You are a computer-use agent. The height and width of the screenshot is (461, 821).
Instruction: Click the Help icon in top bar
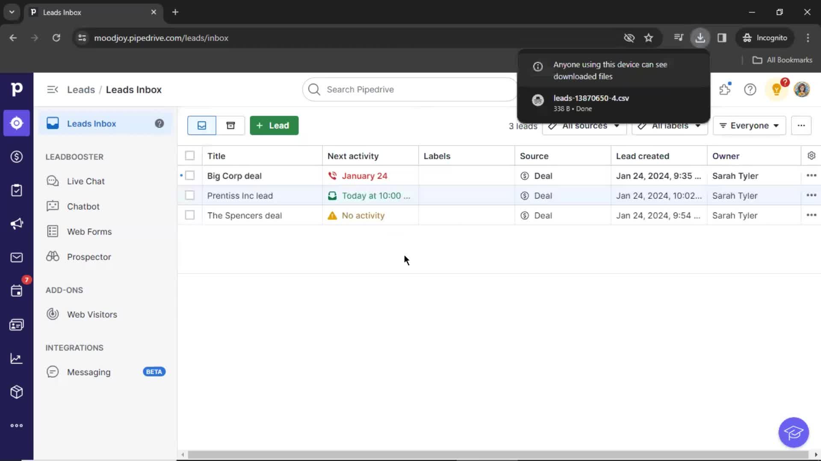(x=750, y=89)
